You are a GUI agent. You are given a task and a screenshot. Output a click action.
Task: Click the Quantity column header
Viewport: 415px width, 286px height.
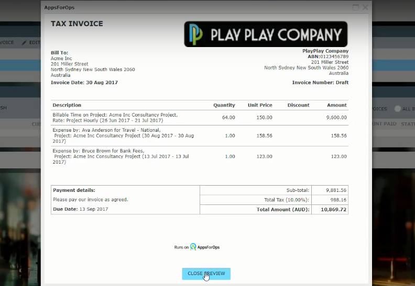[x=224, y=105]
